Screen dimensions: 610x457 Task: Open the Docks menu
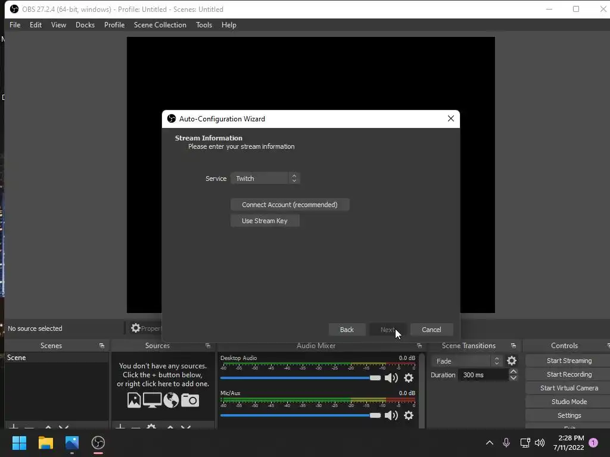pyautogui.click(x=85, y=25)
